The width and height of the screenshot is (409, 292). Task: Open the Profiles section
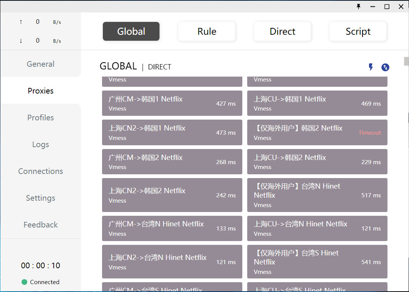point(40,118)
